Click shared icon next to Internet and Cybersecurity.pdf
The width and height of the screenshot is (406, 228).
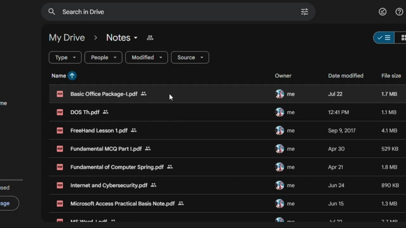pos(154,185)
